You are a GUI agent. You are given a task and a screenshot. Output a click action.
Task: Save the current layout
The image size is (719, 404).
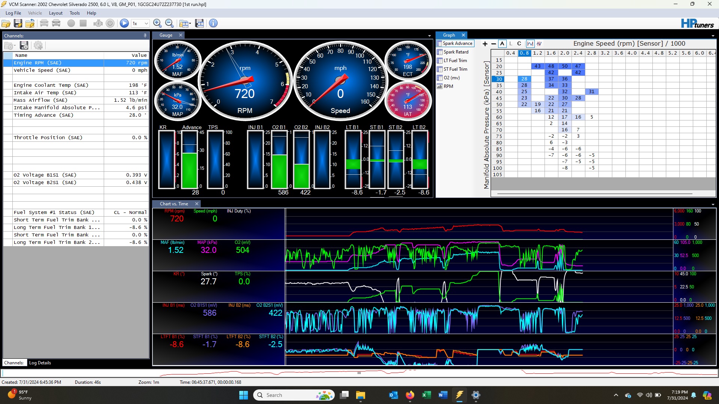(200, 24)
